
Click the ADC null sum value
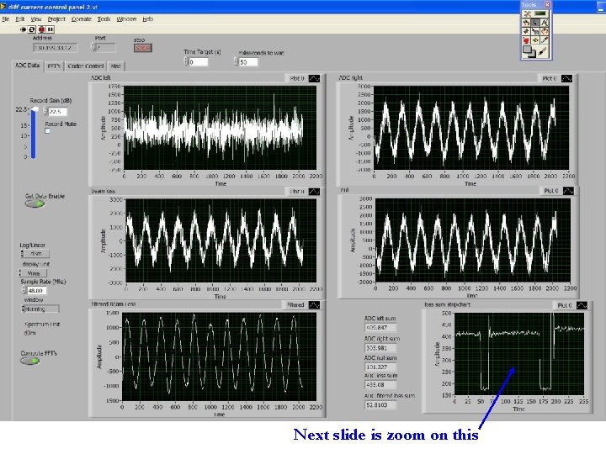click(x=380, y=367)
